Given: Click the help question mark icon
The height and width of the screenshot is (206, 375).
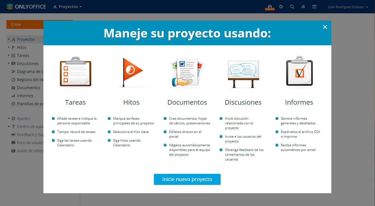Looking at the screenshot, I should (13, 127).
